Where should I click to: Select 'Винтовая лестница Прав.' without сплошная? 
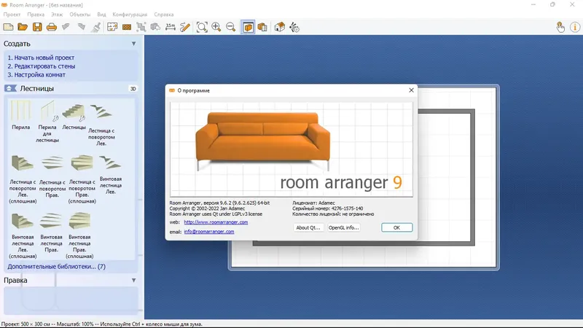click(x=51, y=232)
